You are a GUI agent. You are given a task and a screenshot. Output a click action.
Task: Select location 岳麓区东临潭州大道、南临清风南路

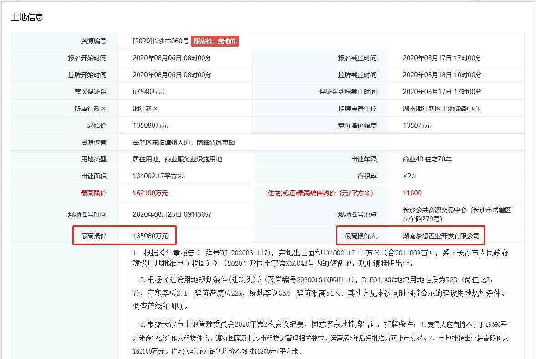(184, 142)
